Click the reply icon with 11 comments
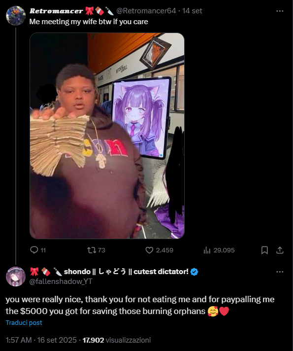 tap(34, 250)
